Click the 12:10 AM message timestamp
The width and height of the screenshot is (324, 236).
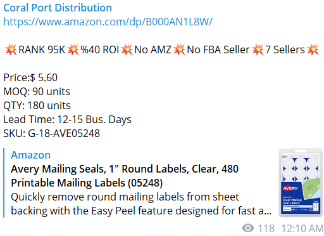pos(302,228)
